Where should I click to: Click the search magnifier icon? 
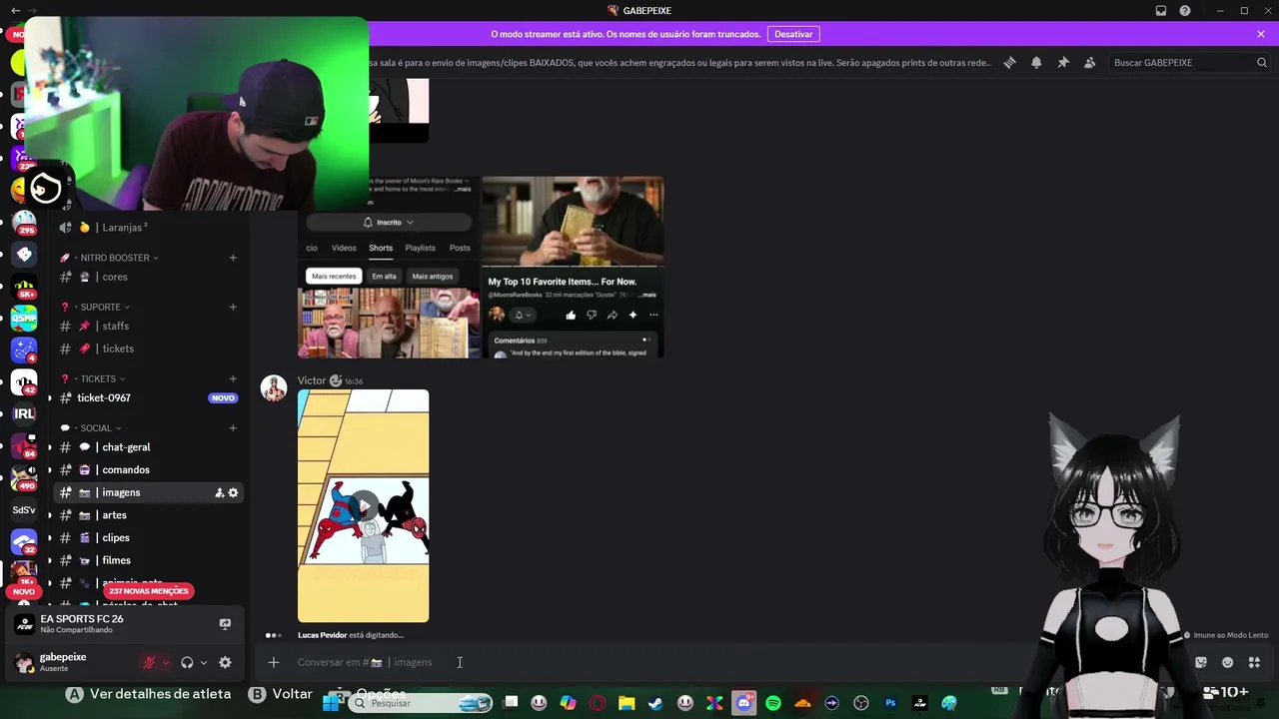pyautogui.click(x=1261, y=62)
